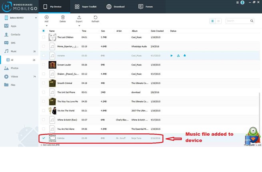Screen dimensions: 262x172
Task: Switch to list view
Action: 212,21
